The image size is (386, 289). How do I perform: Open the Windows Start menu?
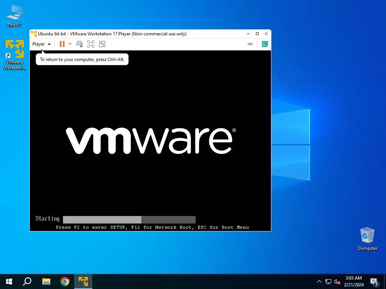point(9,281)
